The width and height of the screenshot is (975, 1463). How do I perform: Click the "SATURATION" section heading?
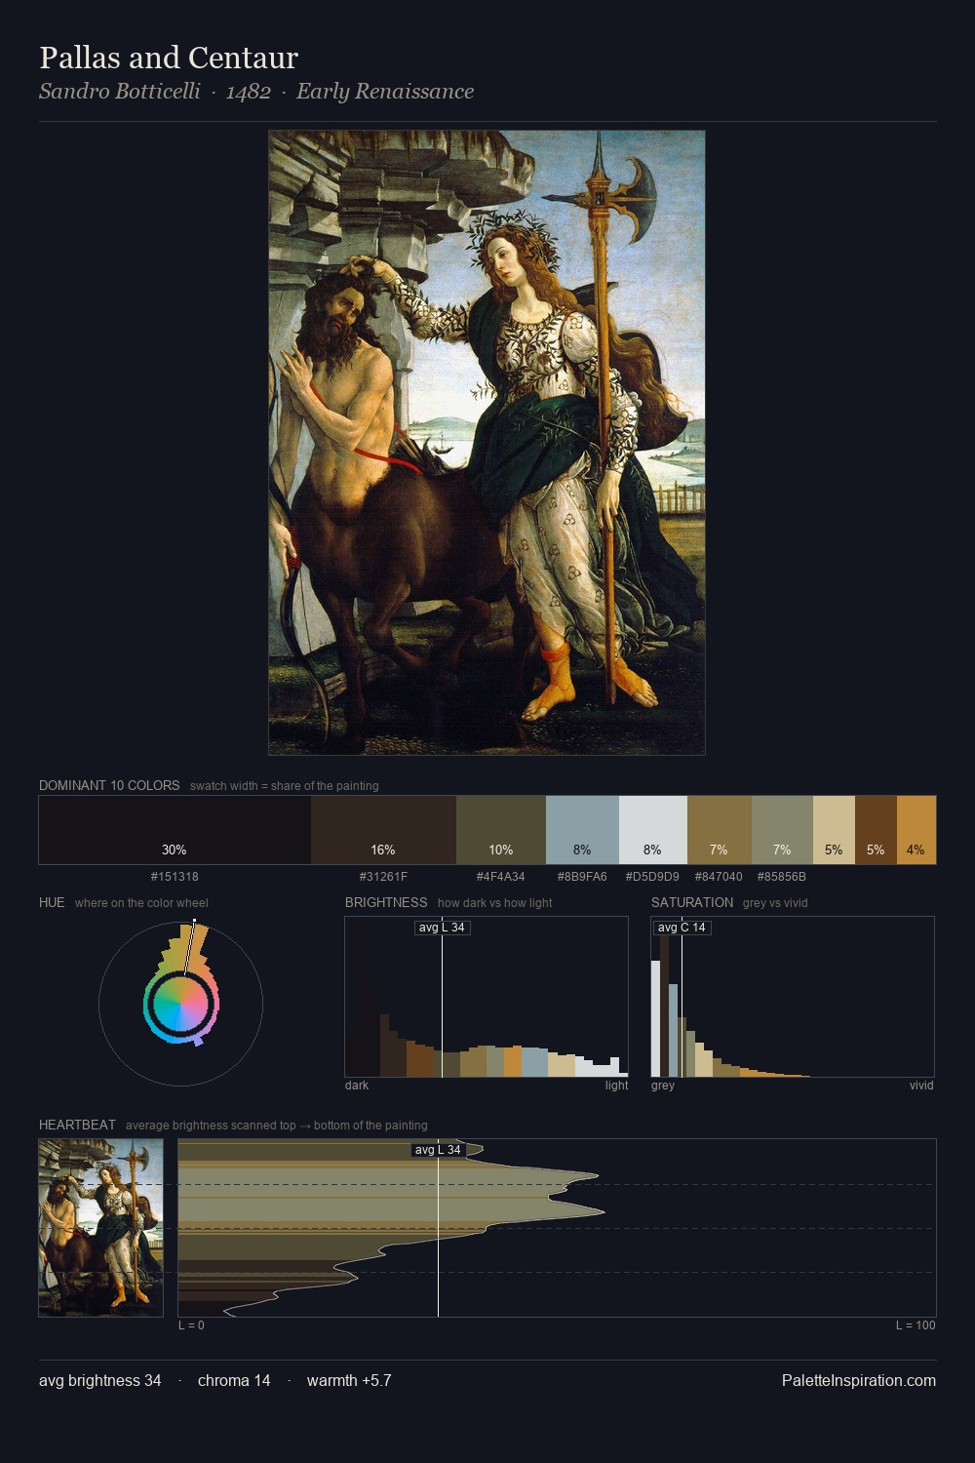(x=692, y=902)
